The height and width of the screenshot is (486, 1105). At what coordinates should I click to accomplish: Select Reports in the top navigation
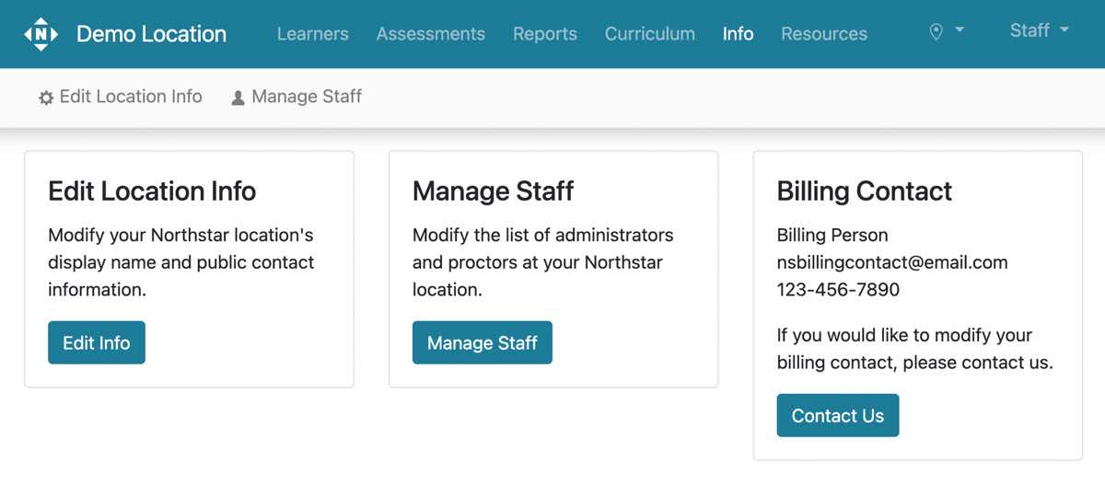[545, 34]
